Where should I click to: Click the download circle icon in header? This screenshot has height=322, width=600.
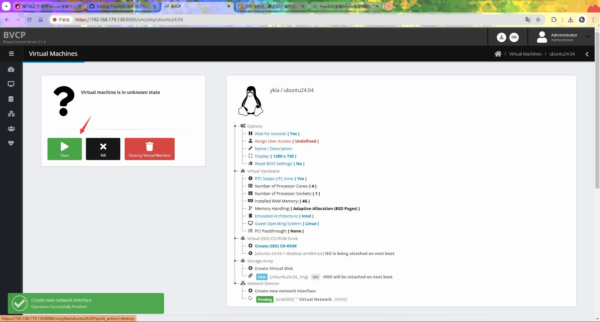click(x=502, y=37)
